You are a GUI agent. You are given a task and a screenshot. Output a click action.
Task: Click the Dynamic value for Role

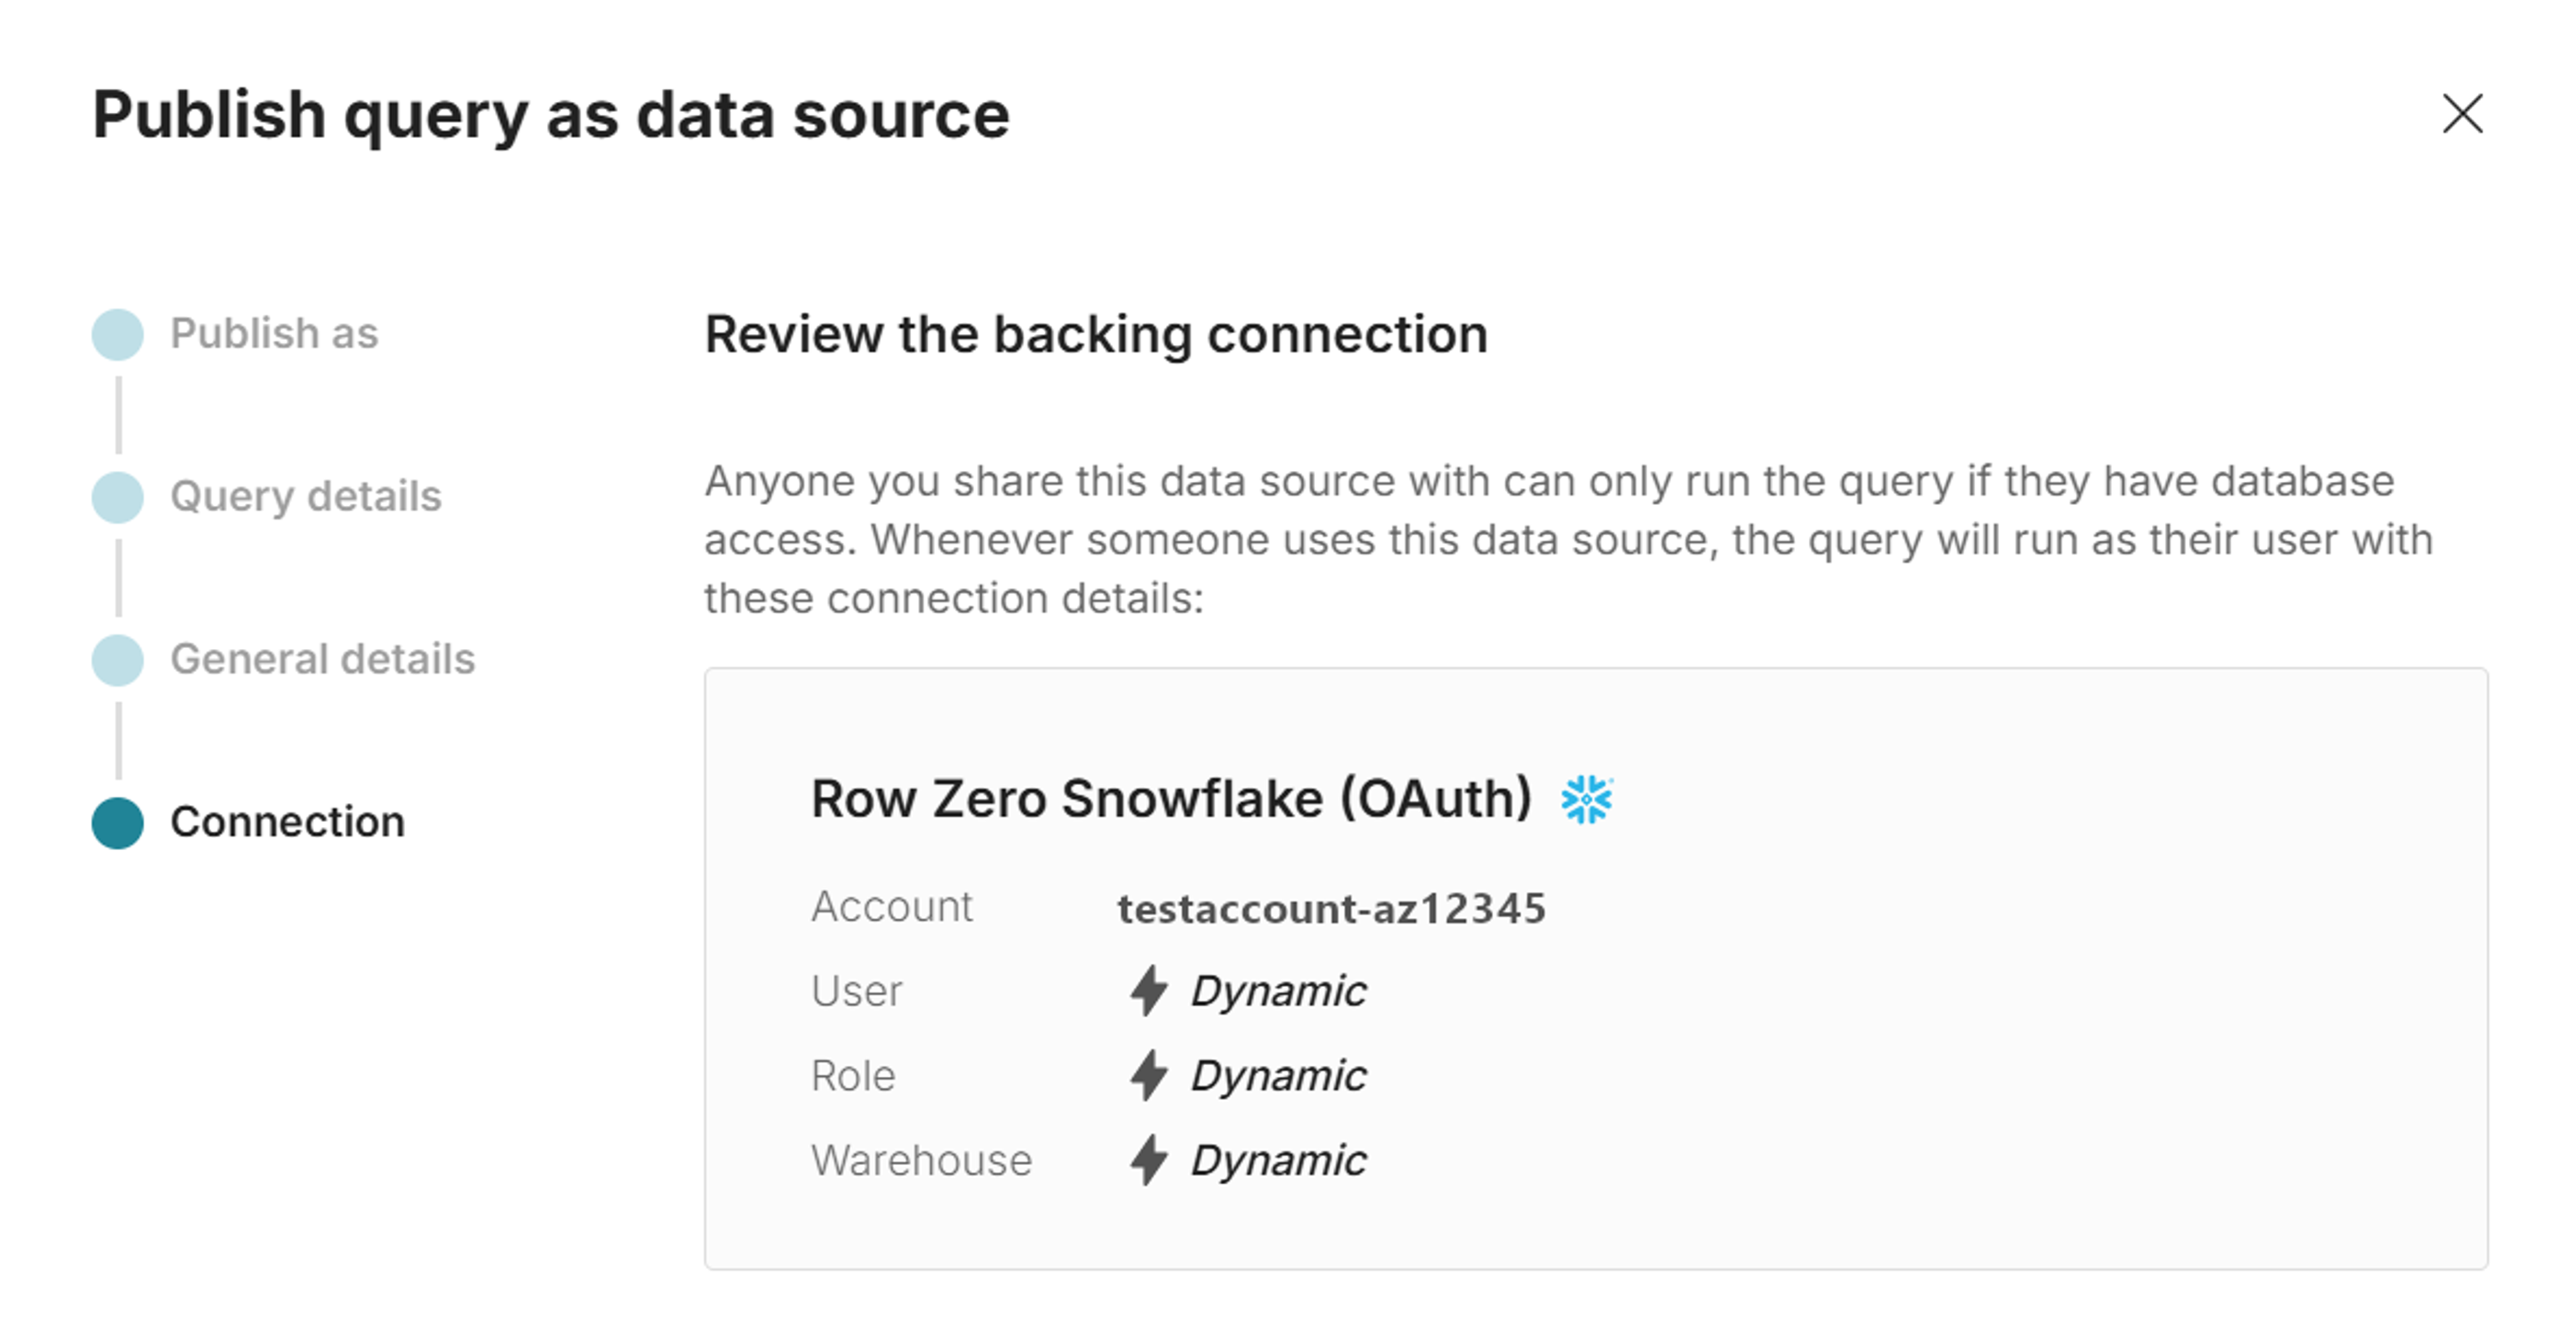coord(1278,1075)
